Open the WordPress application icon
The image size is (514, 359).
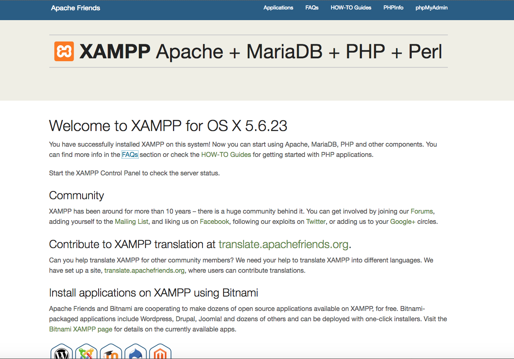pos(62,352)
